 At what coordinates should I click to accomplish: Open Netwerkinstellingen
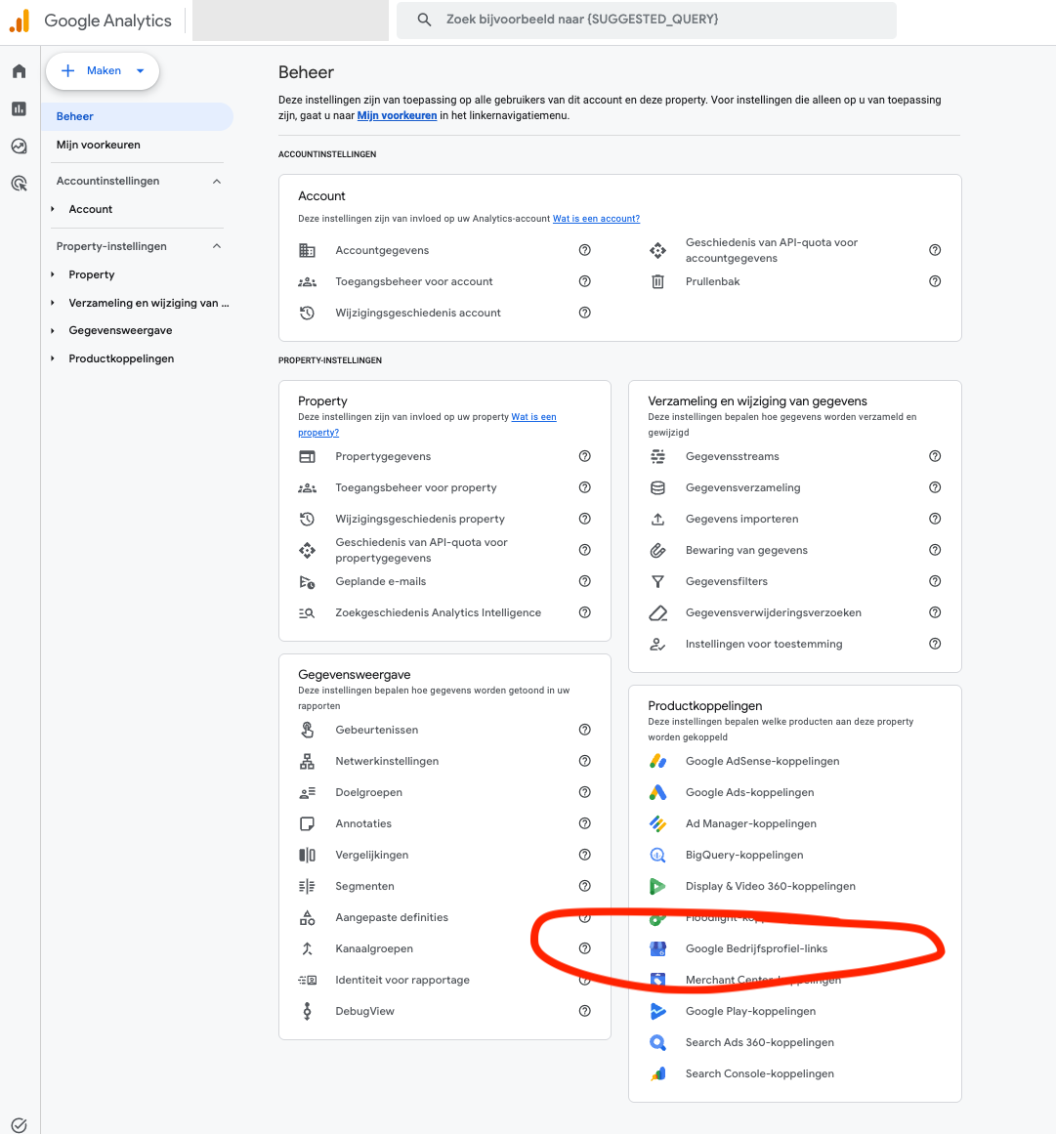(387, 761)
